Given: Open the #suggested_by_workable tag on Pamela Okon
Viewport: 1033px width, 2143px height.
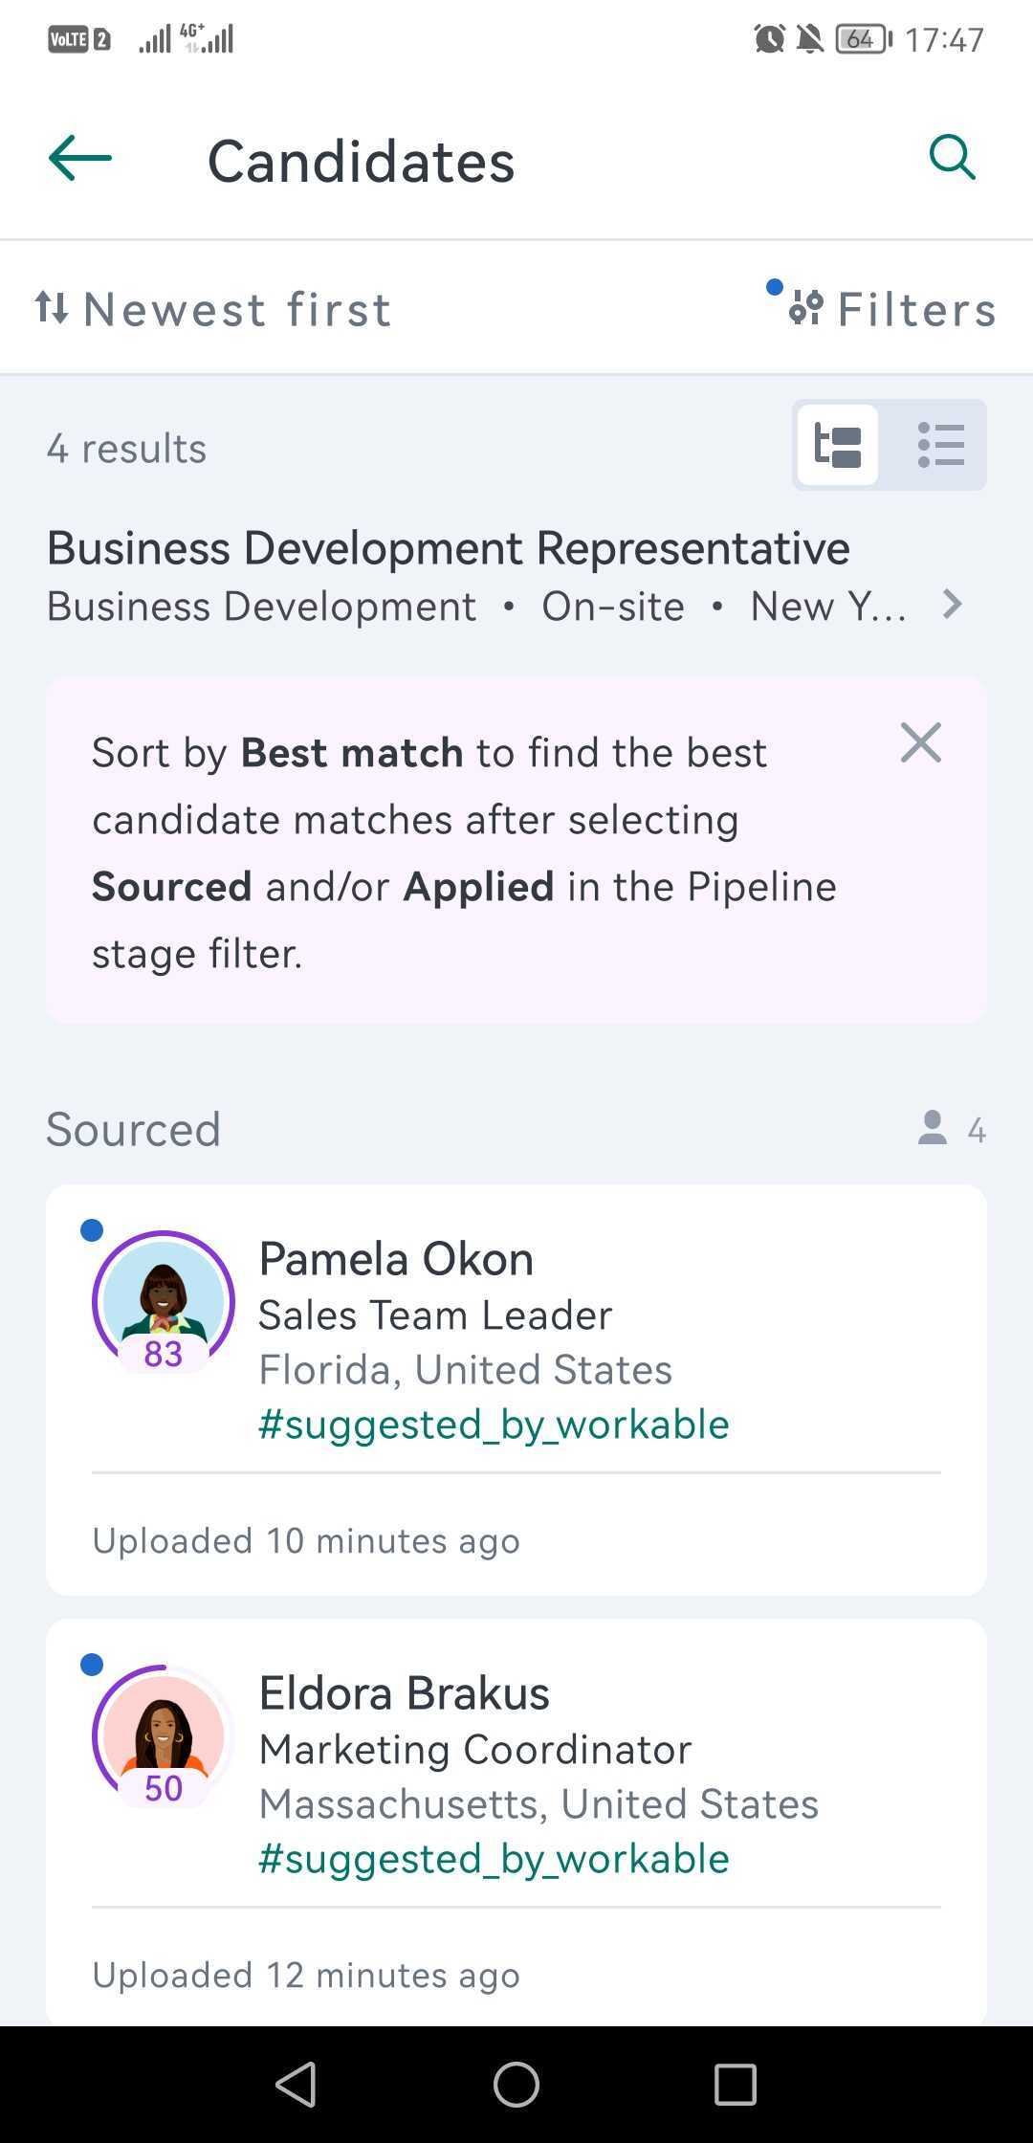Looking at the screenshot, I should (494, 1424).
